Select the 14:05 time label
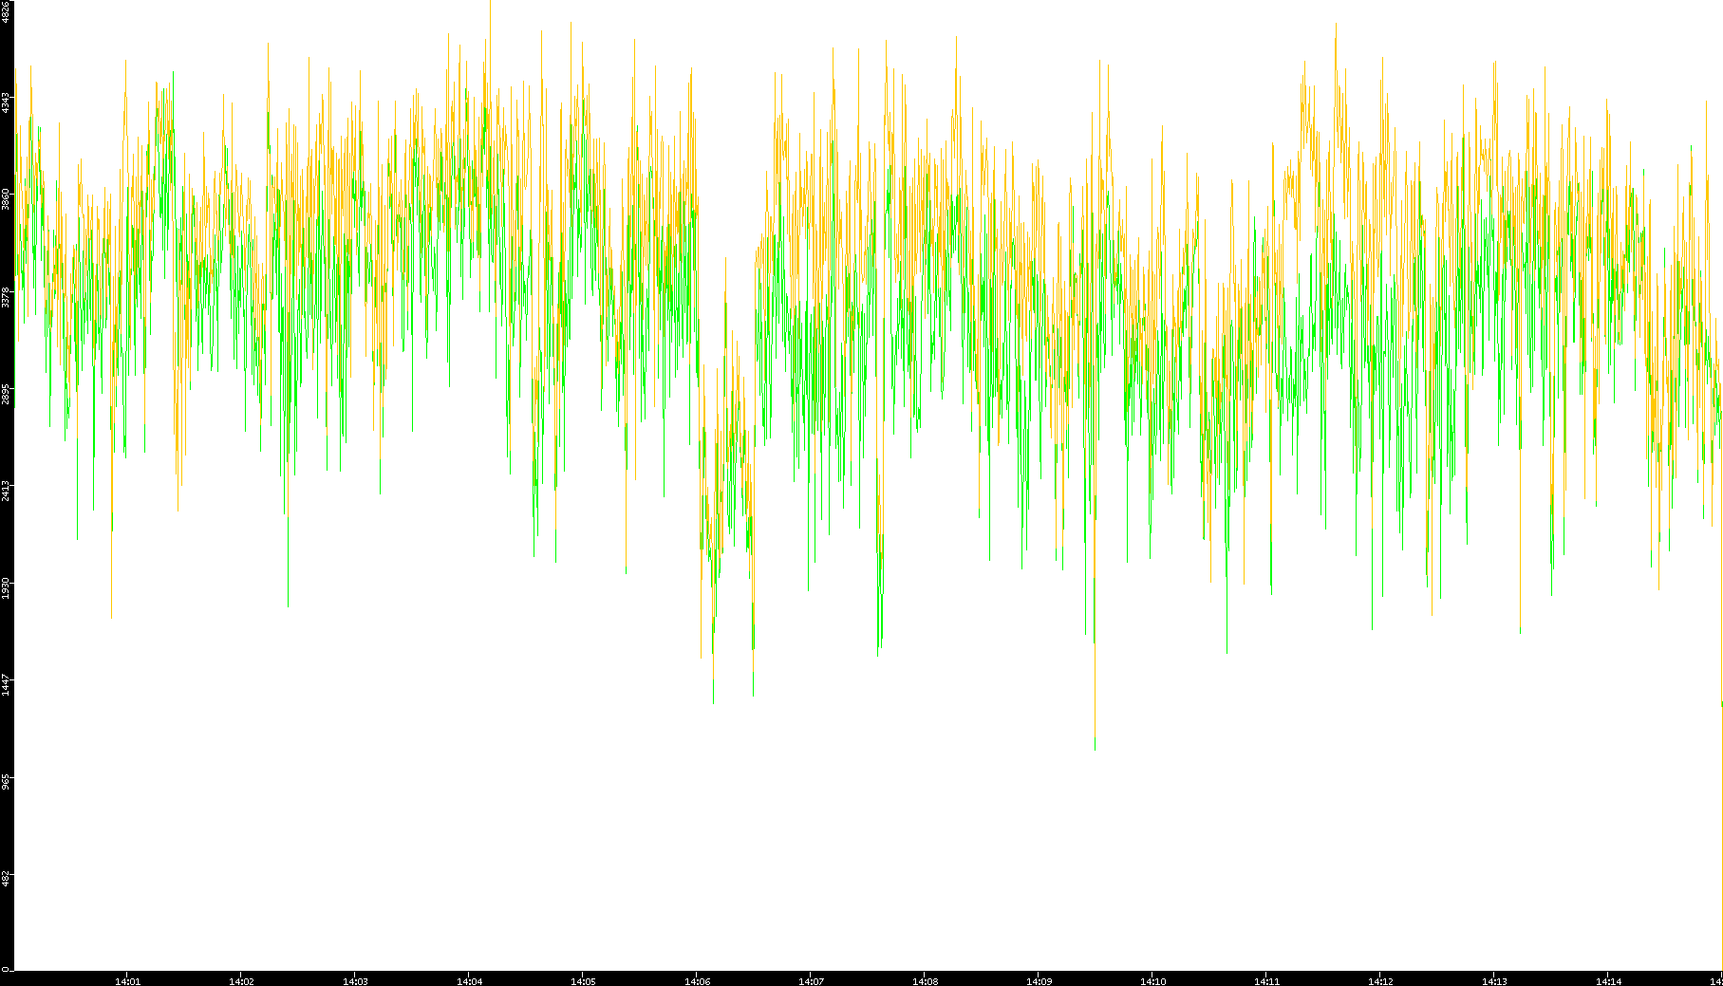 pyautogui.click(x=583, y=981)
